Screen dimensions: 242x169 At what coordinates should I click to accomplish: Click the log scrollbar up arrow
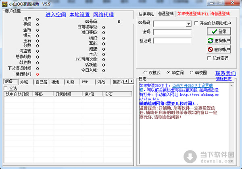tap(232, 85)
